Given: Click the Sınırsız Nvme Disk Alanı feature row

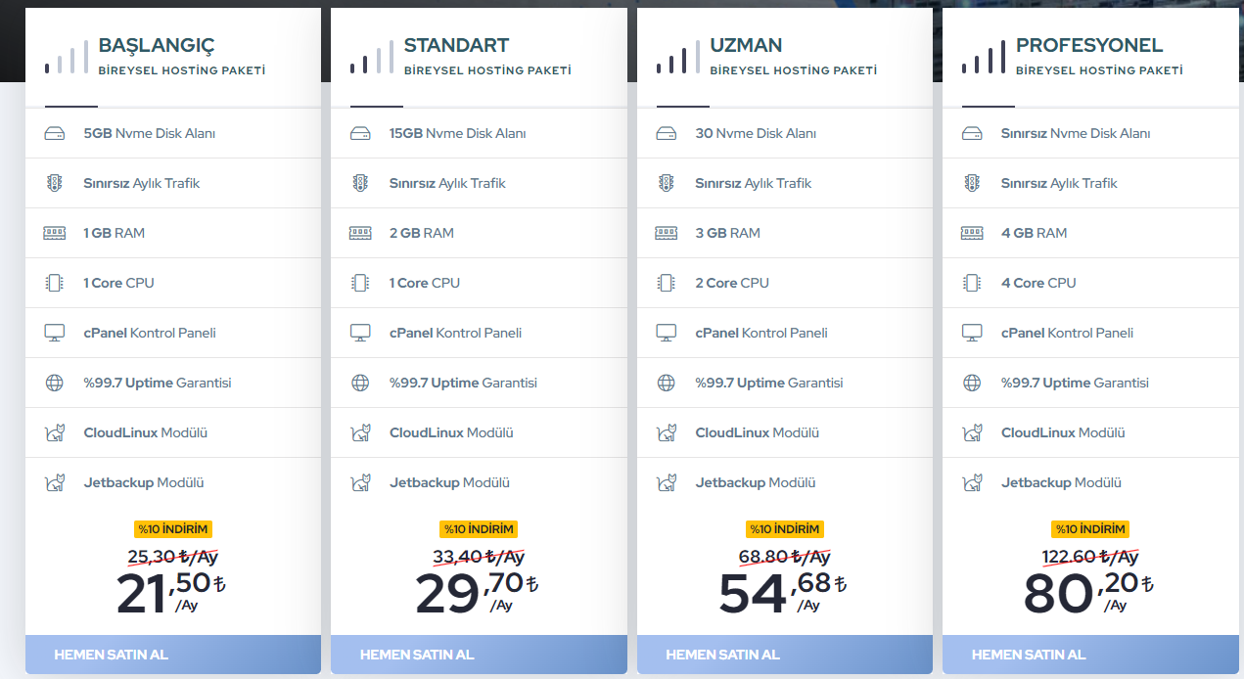Looking at the screenshot, I should (x=1090, y=133).
